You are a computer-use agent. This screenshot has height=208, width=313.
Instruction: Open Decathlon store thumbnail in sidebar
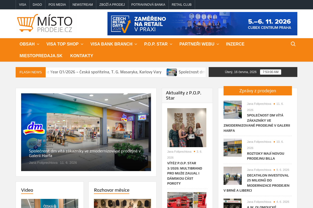pos(233,176)
